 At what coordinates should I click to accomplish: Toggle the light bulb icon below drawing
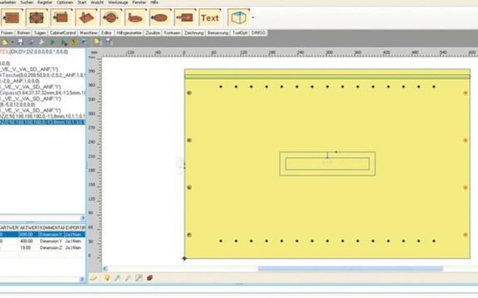tap(107, 278)
